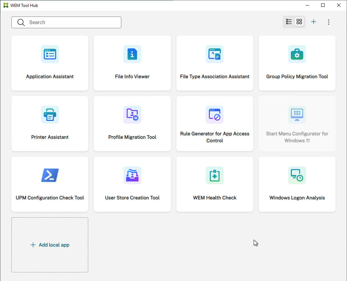
Task: Click the WEM Tool Hub title bar logo
Action: 6,5
